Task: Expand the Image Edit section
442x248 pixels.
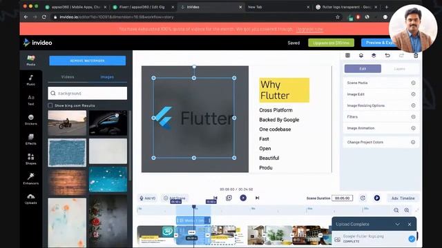Action: click(x=381, y=94)
